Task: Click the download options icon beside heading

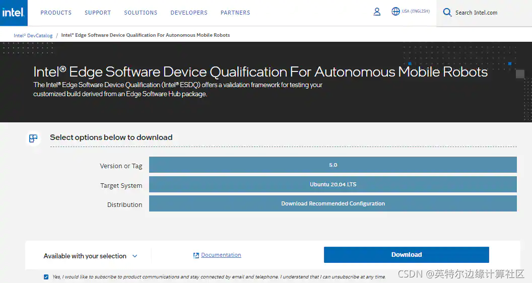Action: point(33,138)
